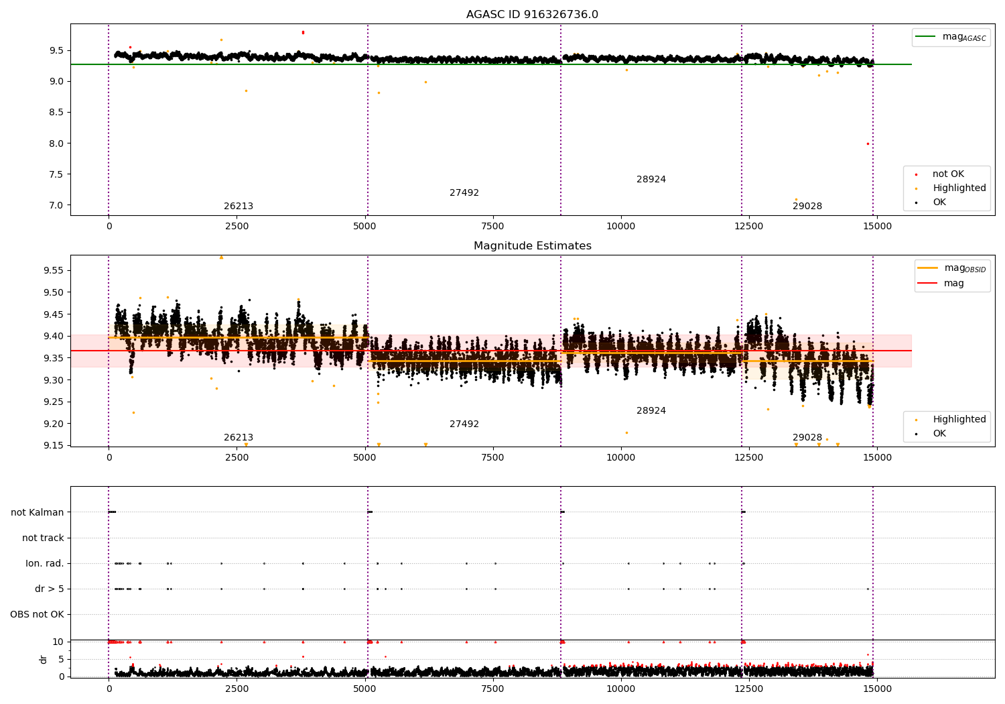
Task: Click obsid label 26213 in Magnitude Estimates panel
Action: click(x=239, y=438)
